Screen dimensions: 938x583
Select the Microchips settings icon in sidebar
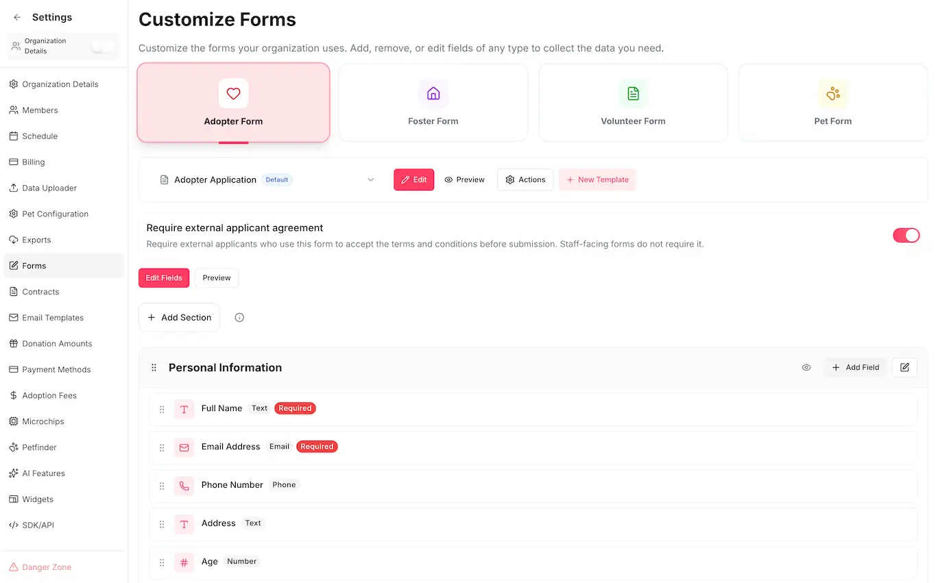tap(13, 421)
